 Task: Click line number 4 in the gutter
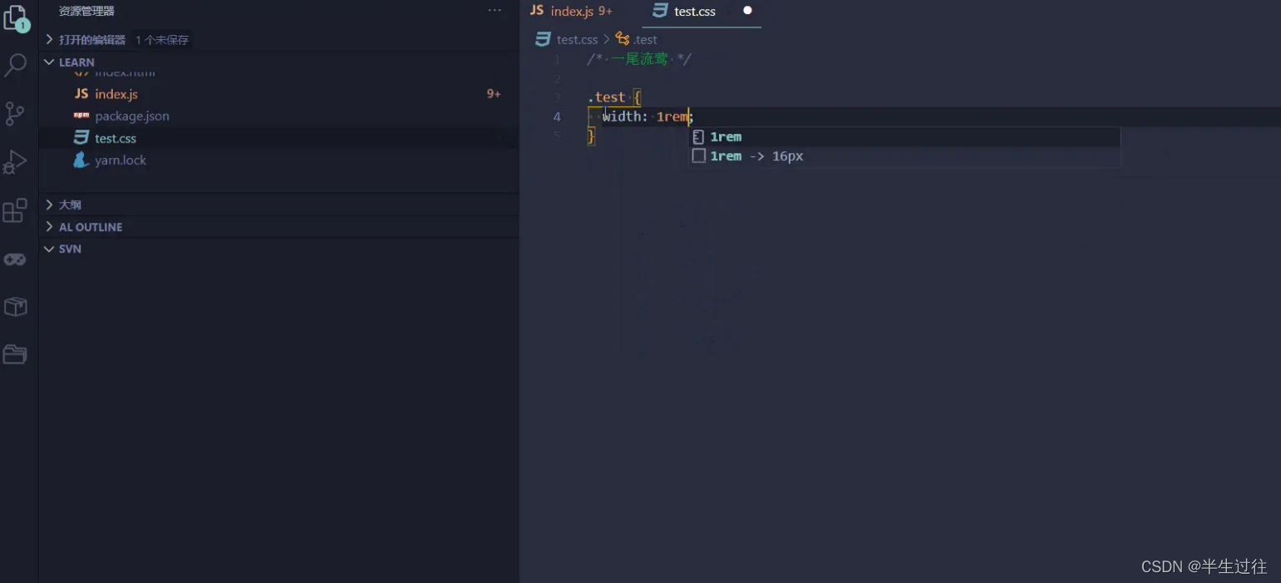pos(557,116)
